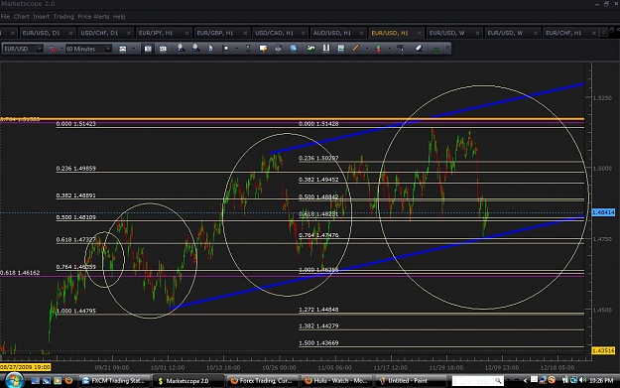620x388 pixels.
Task: Click the Fibonacci label 0.500 1.48109
Action: point(76,217)
